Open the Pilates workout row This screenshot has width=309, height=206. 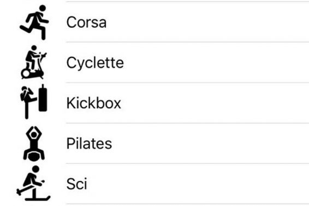pyautogui.click(x=154, y=143)
